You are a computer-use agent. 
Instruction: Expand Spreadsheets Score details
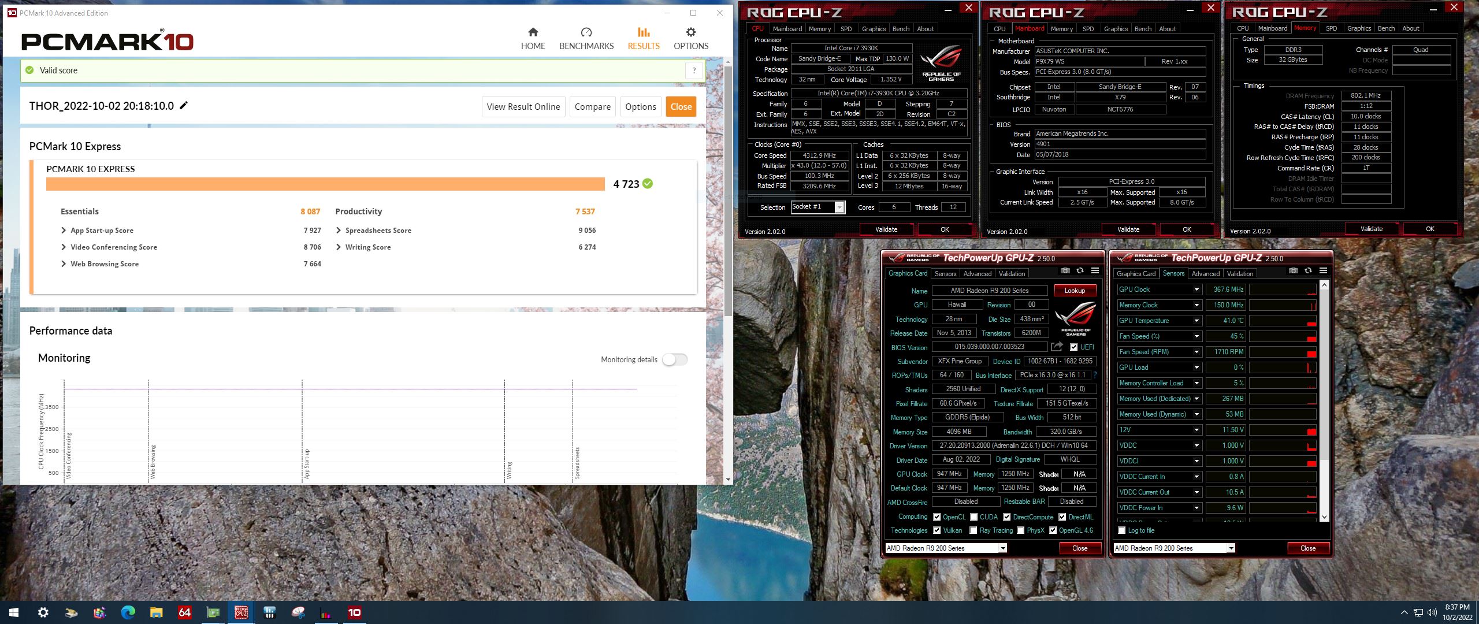(339, 230)
